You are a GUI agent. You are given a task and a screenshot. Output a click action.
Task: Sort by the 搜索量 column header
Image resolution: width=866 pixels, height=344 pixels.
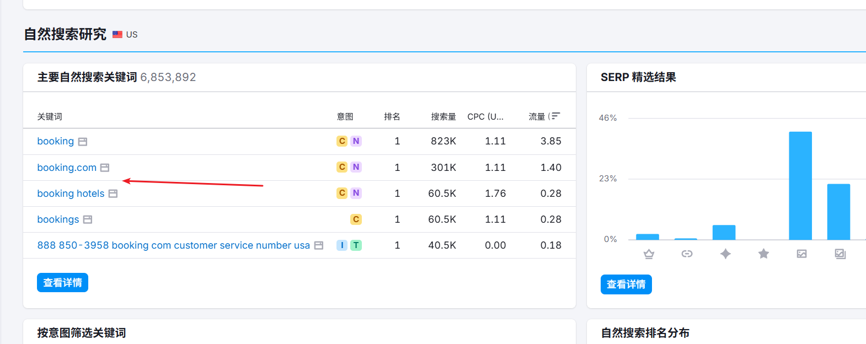tap(443, 117)
